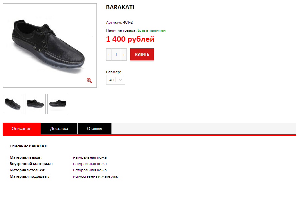Switch to the Доставка tab
This screenshot has width=299, height=216.
[x=59, y=129]
